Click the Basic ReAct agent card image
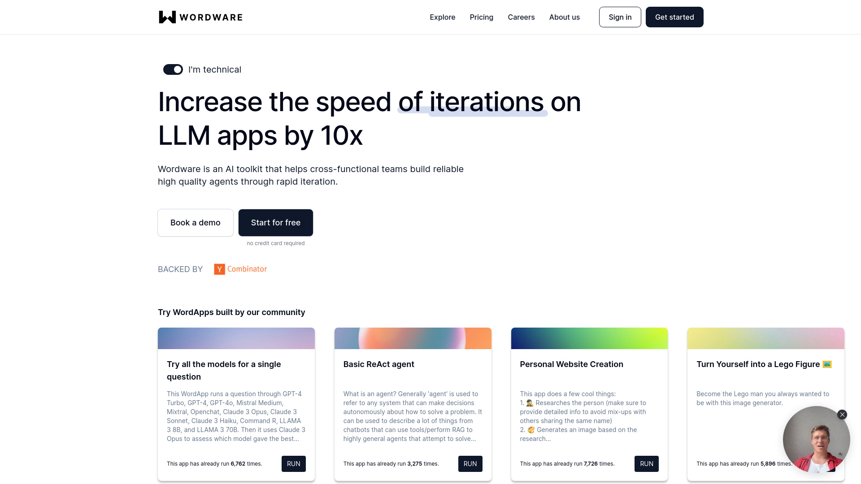 412,338
